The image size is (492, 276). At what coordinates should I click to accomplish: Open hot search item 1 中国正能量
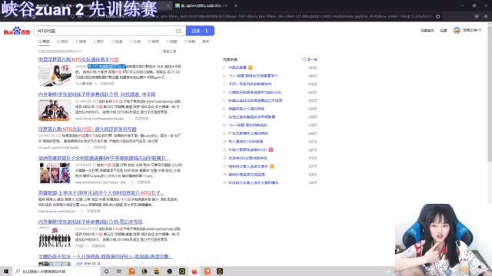coord(238,67)
